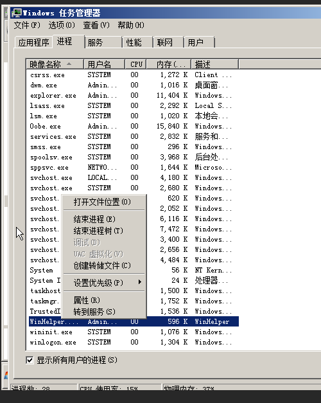
Task: Open the 帮助(H) menu
Action: (131, 25)
